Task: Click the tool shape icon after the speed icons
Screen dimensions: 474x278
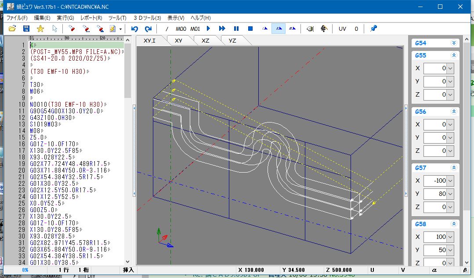Action: (x=310, y=29)
